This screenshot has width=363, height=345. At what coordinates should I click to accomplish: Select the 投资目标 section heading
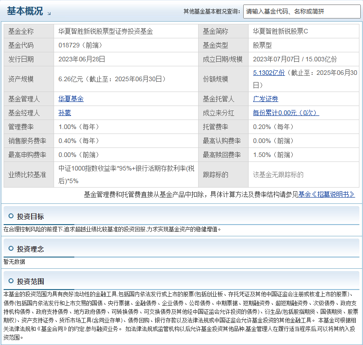pyautogui.click(x=30, y=216)
